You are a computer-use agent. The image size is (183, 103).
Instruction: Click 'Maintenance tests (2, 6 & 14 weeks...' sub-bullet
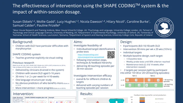tap(145, 66)
